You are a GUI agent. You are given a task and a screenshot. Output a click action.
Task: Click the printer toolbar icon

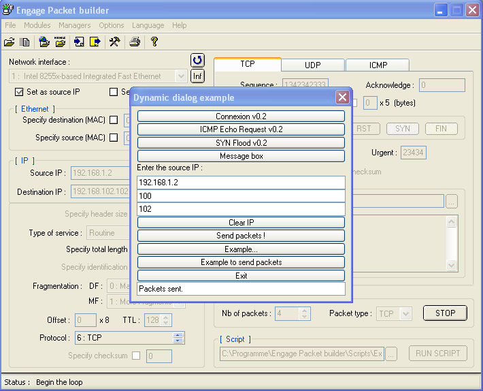[x=135, y=42]
